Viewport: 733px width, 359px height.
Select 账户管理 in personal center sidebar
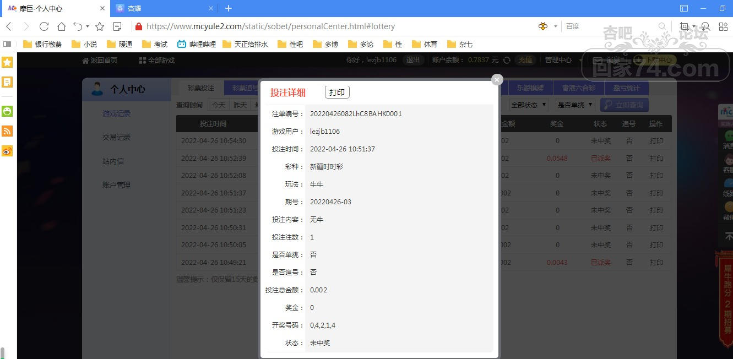(116, 185)
